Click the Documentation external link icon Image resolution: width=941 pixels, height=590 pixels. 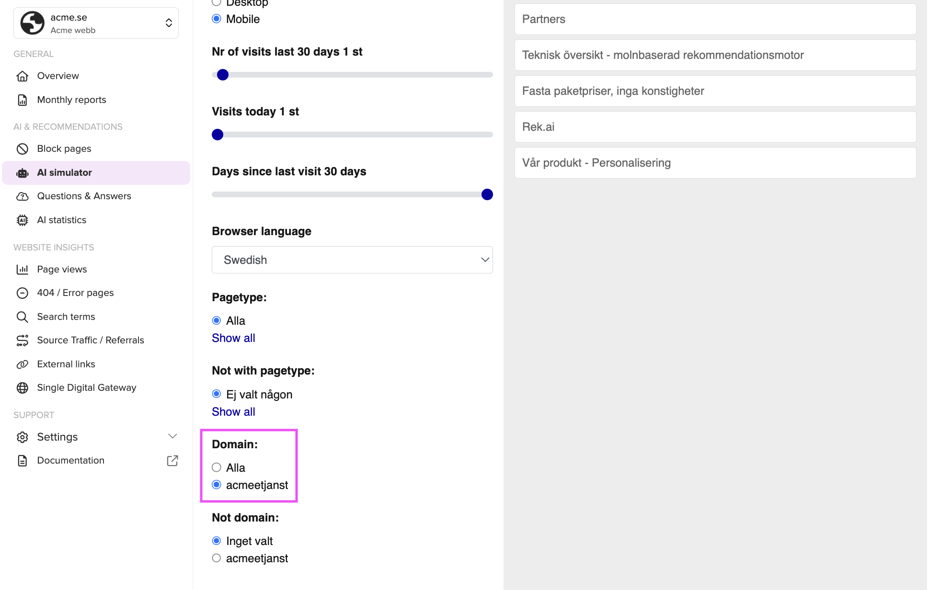(172, 461)
